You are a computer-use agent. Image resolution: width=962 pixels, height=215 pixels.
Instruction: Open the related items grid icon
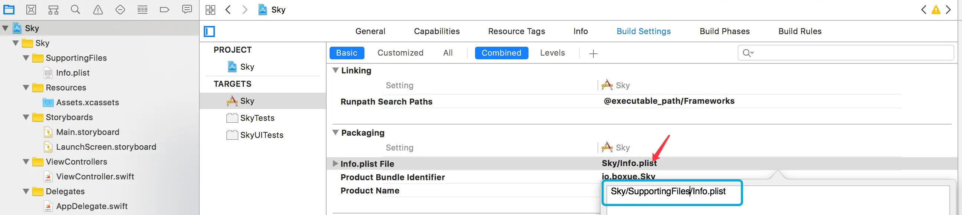(211, 10)
